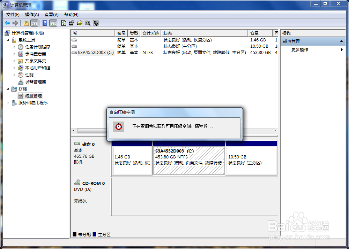349x249 pixels.
Task: Click the 系统工具 tools icon
Action: [14, 40]
